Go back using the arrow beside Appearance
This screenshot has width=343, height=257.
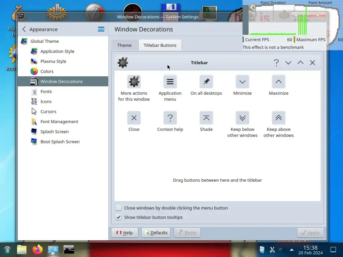(x=24, y=29)
